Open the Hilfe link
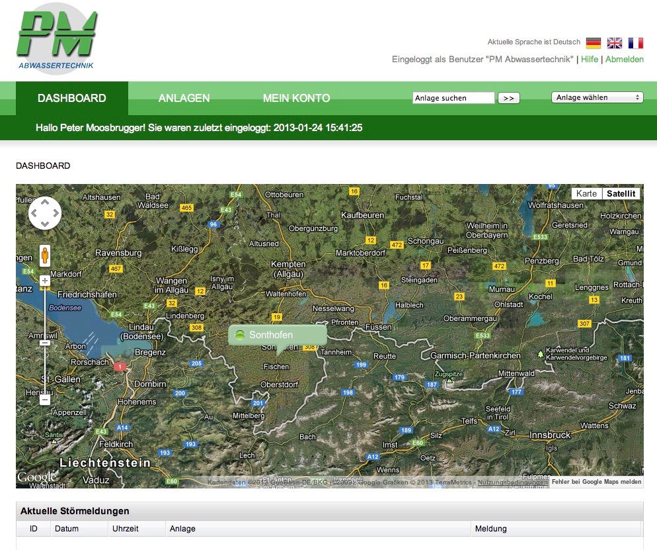The height and width of the screenshot is (550, 657). point(590,60)
